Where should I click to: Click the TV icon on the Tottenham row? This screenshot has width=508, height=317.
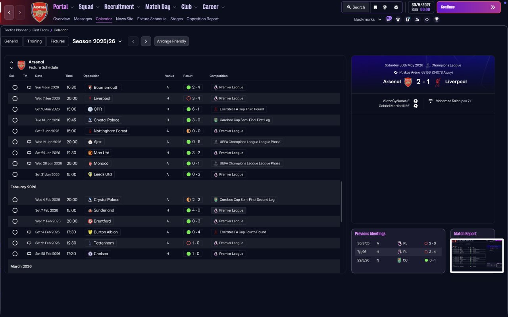point(29,243)
